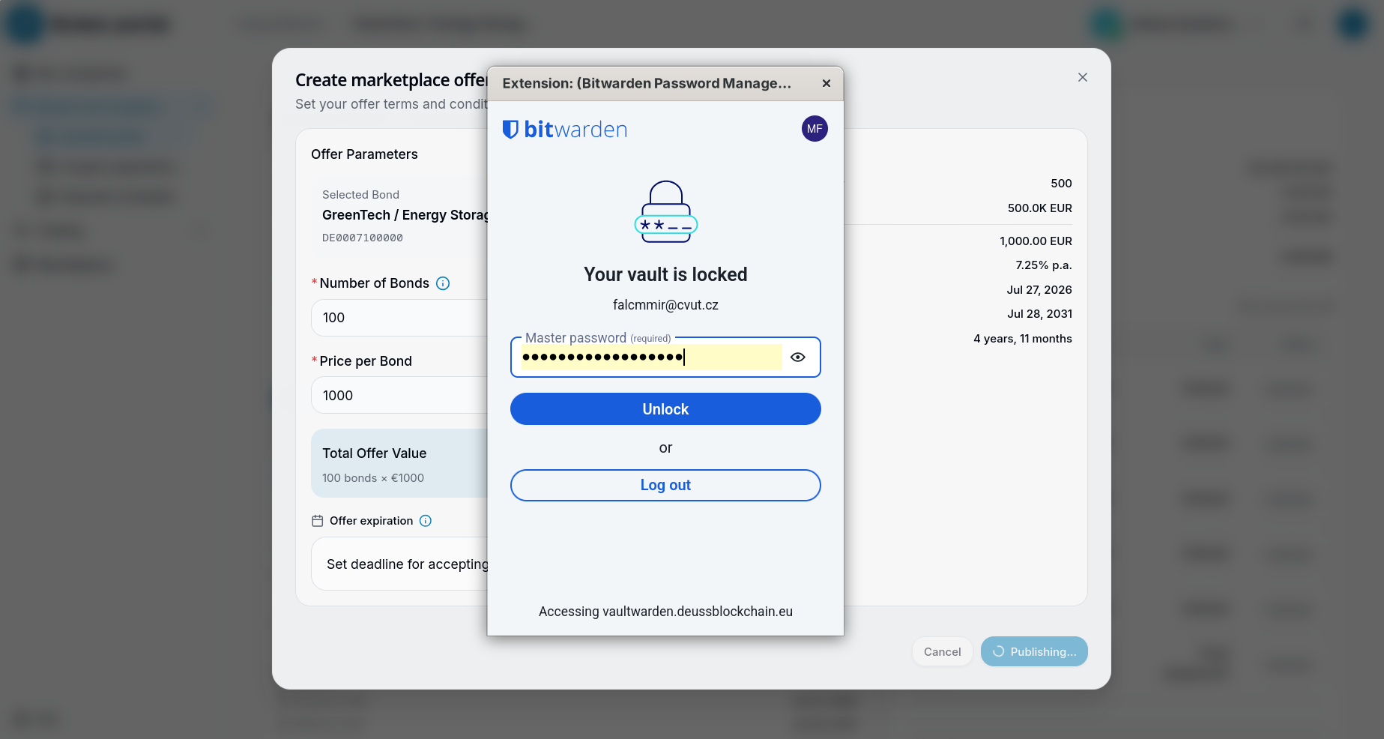
Task: Click the 4 years, 11 months value
Action: [x=1023, y=339]
